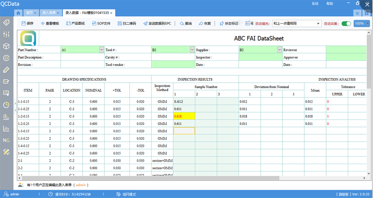Open the 帮助 help menu
The width and height of the screenshot is (373, 198).
330,4
